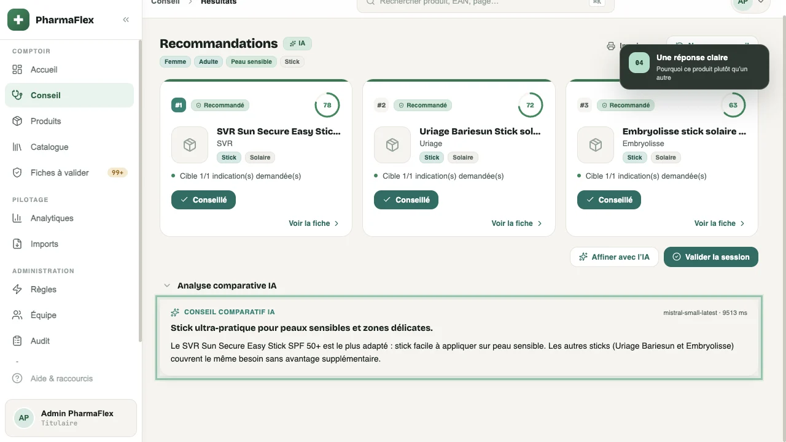The width and height of the screenshot is (786, 442).
Task: Click the 'PILOTAGE' sidebar section heading
Action: [x=30, y=200]
